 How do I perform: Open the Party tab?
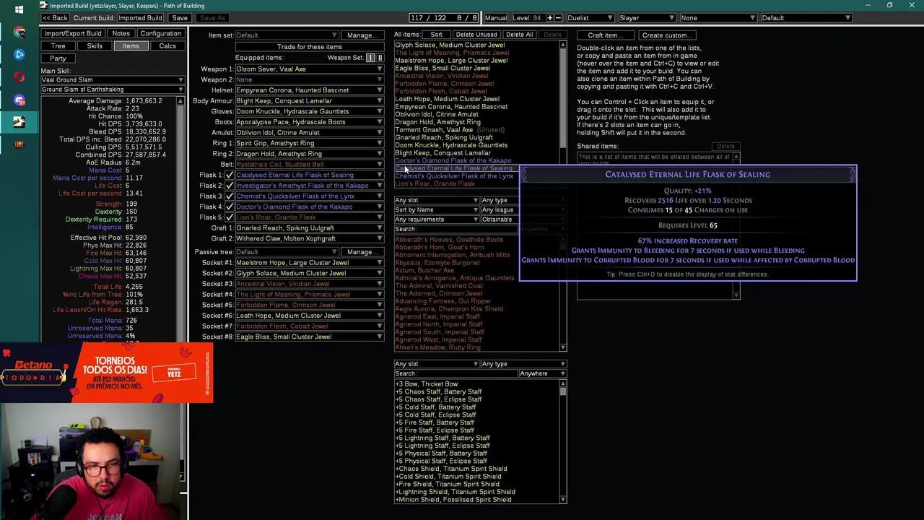(x=58, y=58)
